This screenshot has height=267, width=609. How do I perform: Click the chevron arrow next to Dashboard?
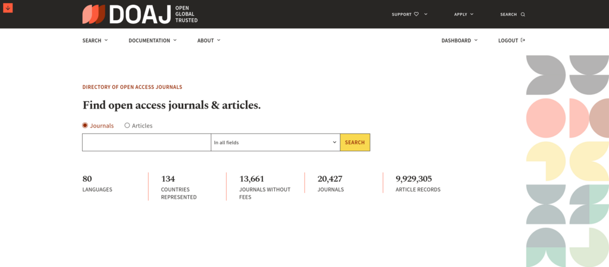476,40
